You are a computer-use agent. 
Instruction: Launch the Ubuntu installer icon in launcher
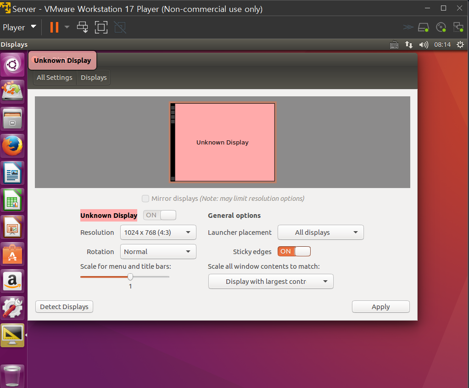click(x=12, y=91)
